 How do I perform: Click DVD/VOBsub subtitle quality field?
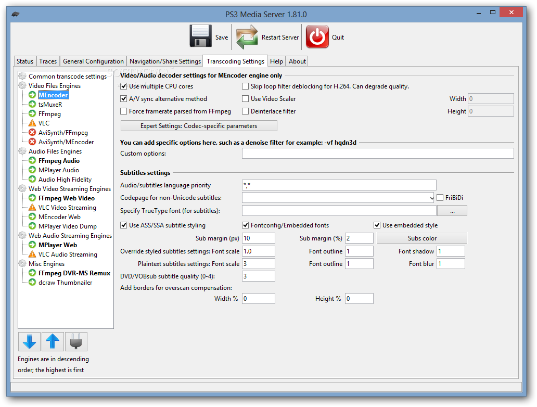coord(259,276)
